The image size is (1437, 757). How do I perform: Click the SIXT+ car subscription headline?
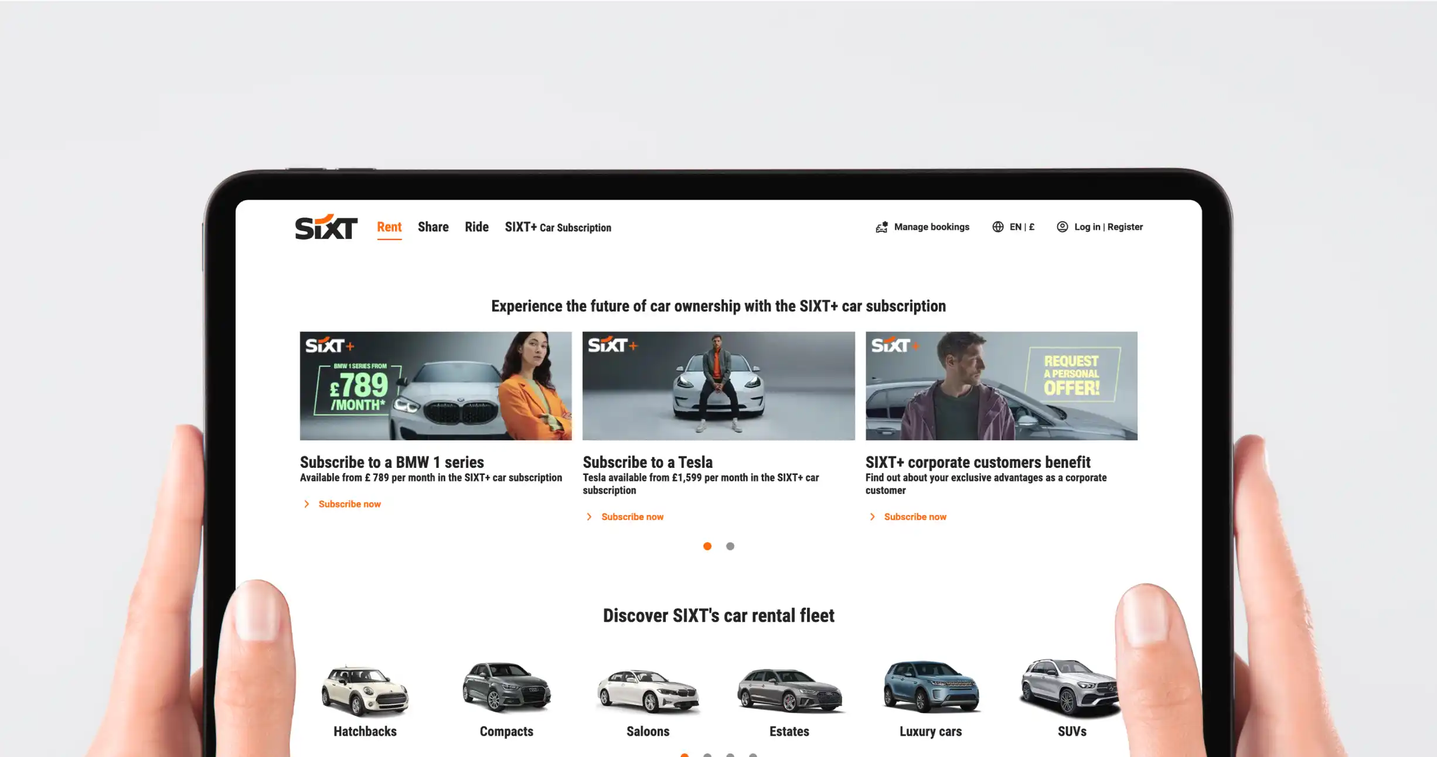pos(718,306)
